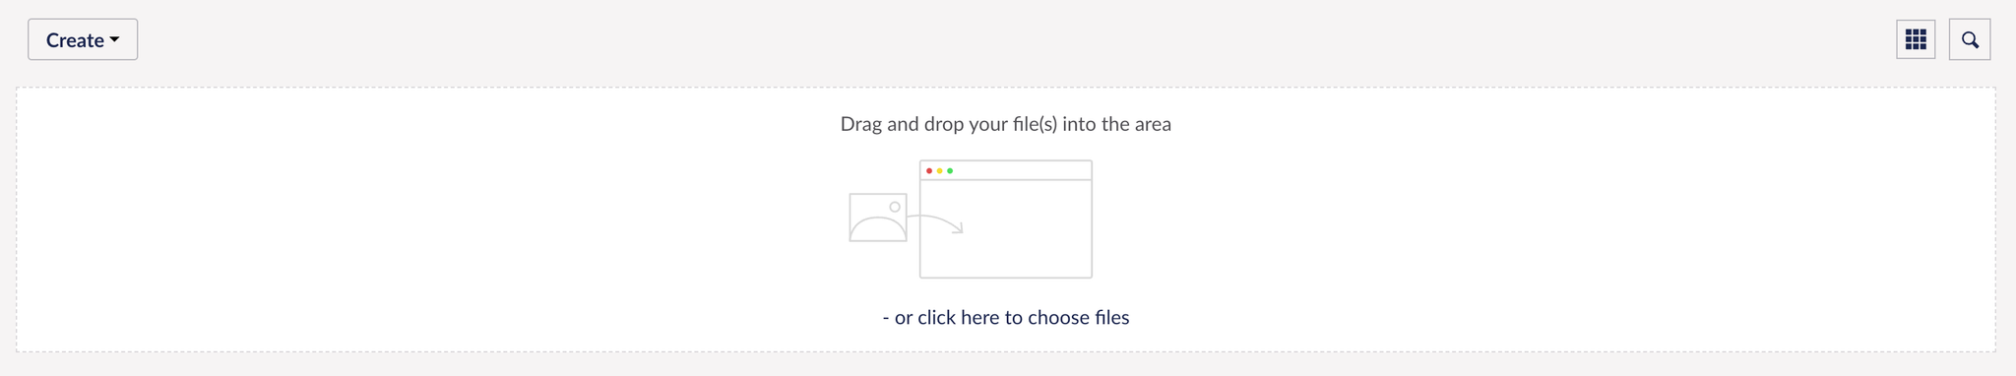Click the curved arrow pointing into window

[935, 223]
